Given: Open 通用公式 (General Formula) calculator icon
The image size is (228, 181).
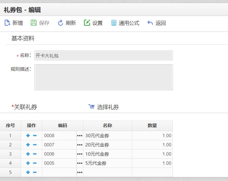Looking at the screenshot, I should tap(114, 23).
